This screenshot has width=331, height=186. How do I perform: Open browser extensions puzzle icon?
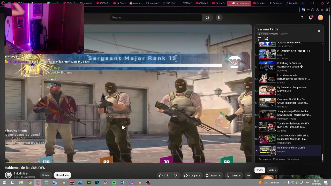click(x=313, y=10)
